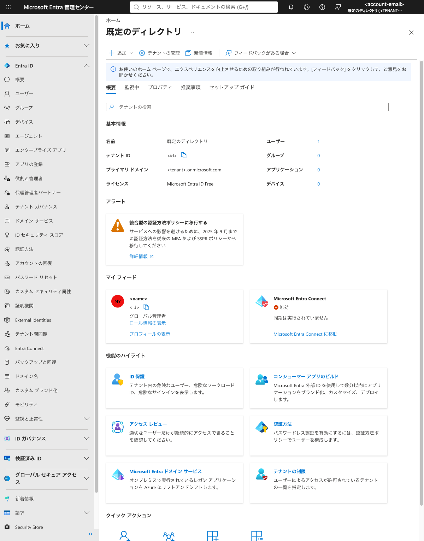Image resolution: width=424 pixels, height=541 pixels.
Task: Open the プロフィールの表示 link
Action: (150, 334)
